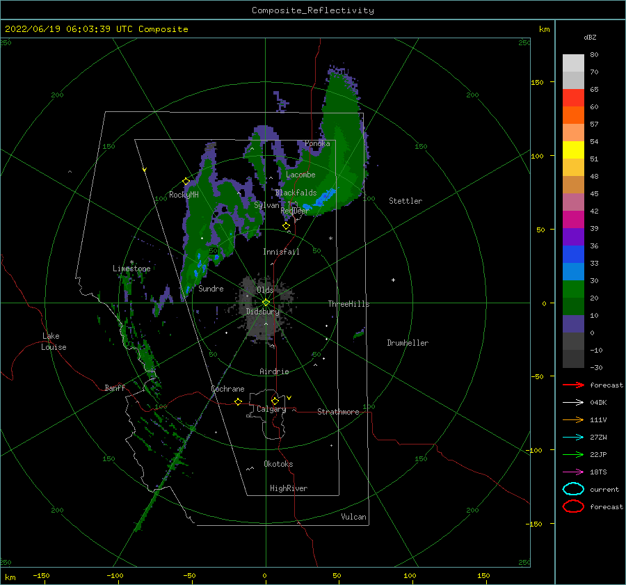Viewport: 626px width, 585px height.
Task: Select the purple 36 dBZ color swatch
Action: coord(573,237)
